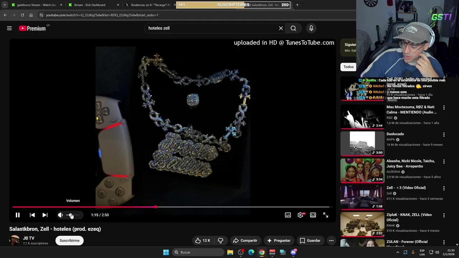Open ESP LAA keyboard language switcher

422,252
